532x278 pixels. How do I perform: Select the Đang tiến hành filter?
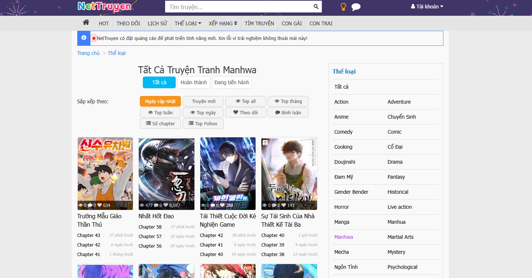[x=232, y=82]
